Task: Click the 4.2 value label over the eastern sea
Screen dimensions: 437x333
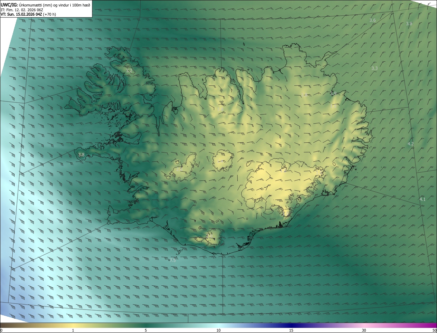Action: point(411,144)
